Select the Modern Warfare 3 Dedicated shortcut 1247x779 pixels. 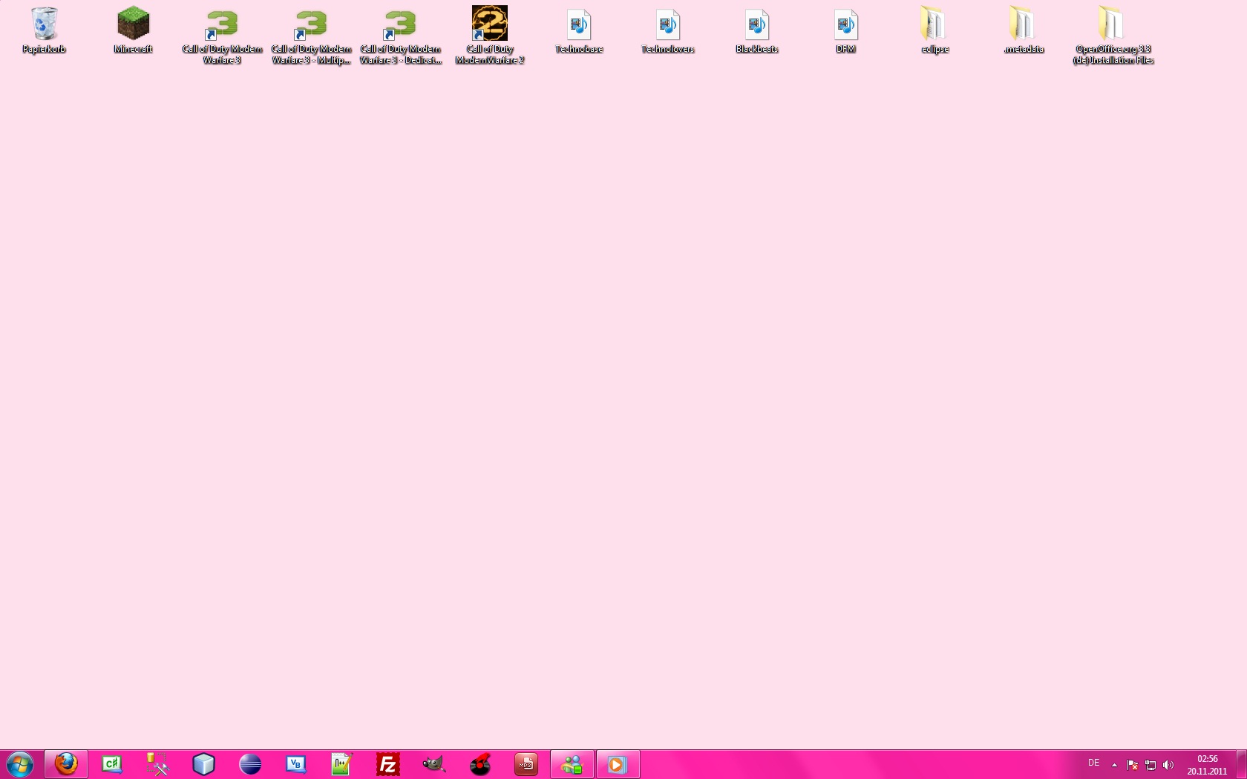click(x=401, y=25)
